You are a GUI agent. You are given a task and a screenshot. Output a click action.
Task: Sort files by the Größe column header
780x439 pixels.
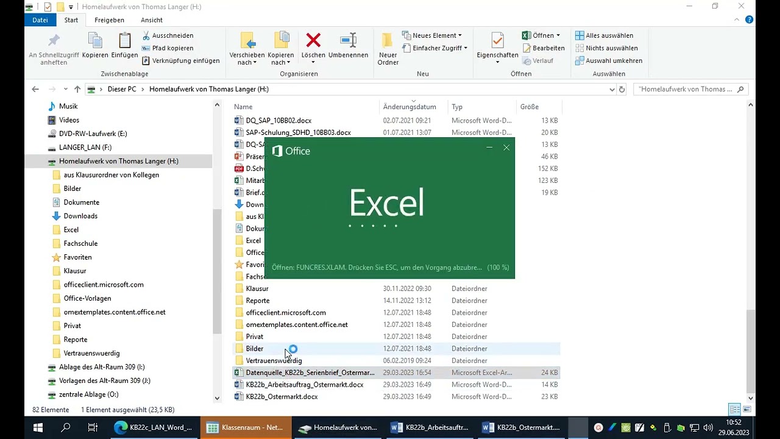tap(539, 107)
